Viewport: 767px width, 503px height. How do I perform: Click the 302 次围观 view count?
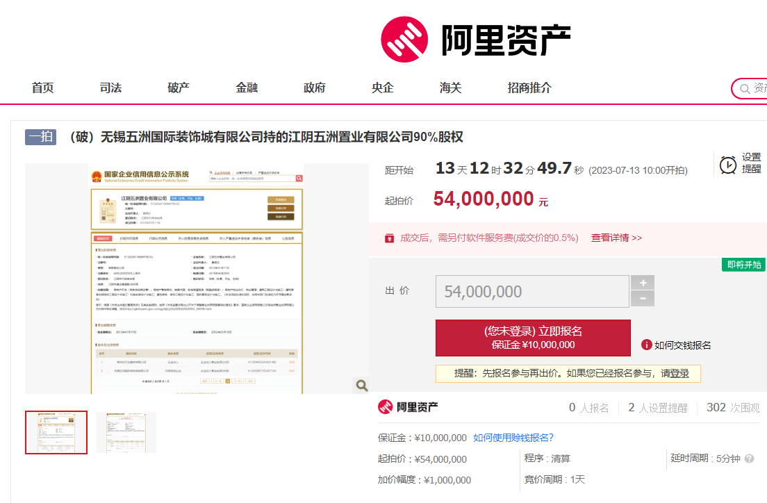coord(733,408)
